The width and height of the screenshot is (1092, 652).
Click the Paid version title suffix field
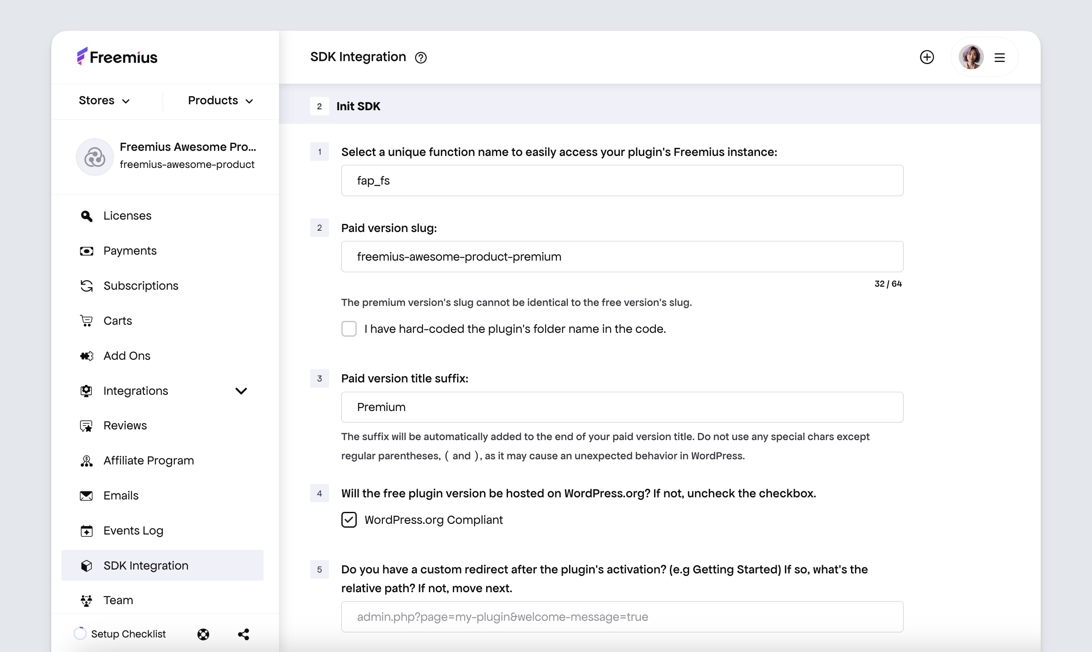point(622,407)
